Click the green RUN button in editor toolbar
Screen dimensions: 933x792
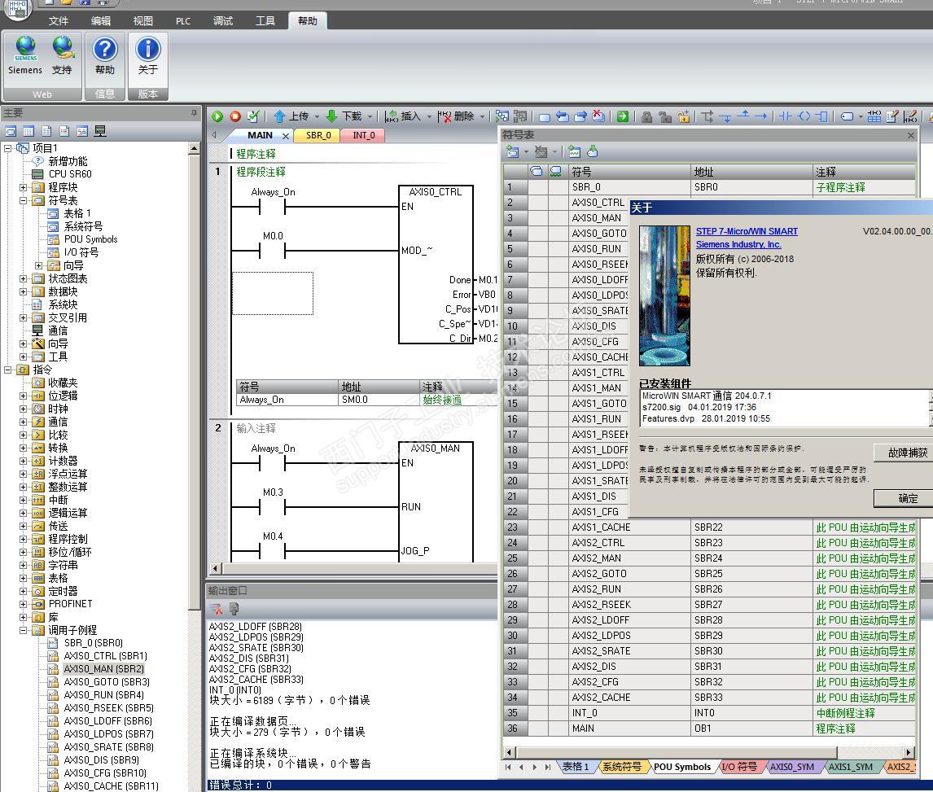[x=217, y=116]
